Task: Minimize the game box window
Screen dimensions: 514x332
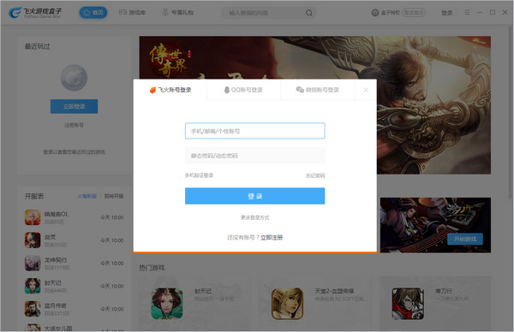Action: tap(480, 12)
